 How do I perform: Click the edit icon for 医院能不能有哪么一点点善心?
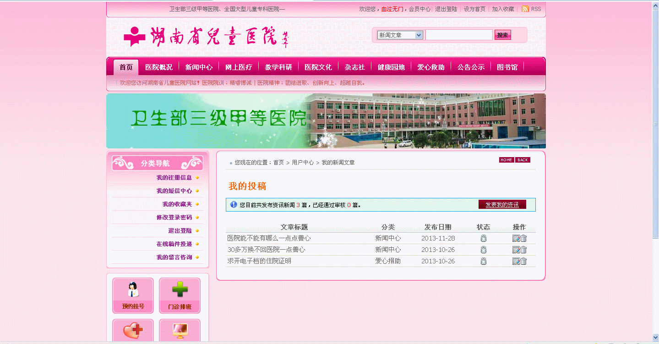tap(516, 238)
